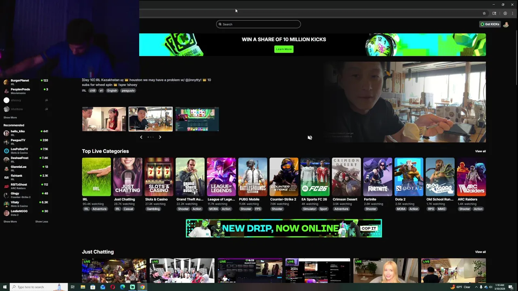Go to next featured stream arrow

point(160,137)
